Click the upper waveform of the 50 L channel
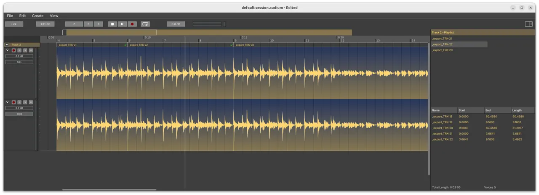 (242, 73)
